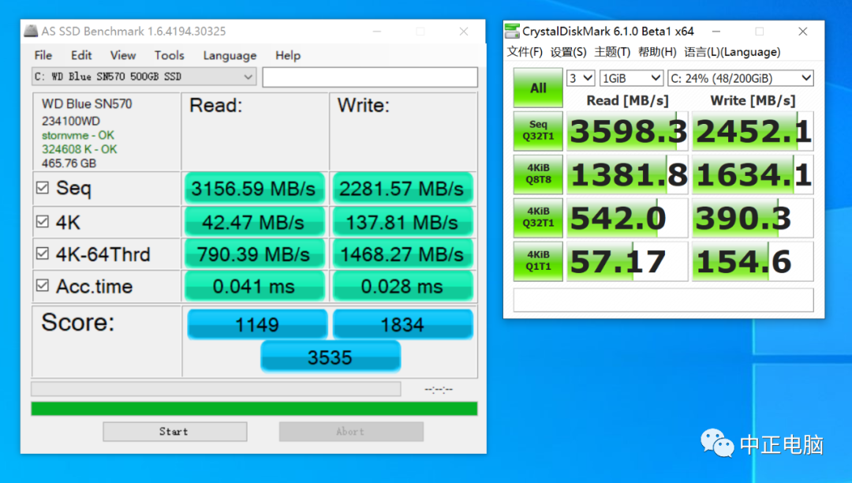Screen dimensions: 852x483
Task: Open Edit menu in AS SSD Benchmark
Action: coord(81,55)
